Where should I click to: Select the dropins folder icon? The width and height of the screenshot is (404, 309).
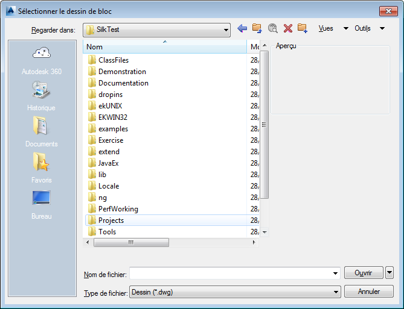92,95
